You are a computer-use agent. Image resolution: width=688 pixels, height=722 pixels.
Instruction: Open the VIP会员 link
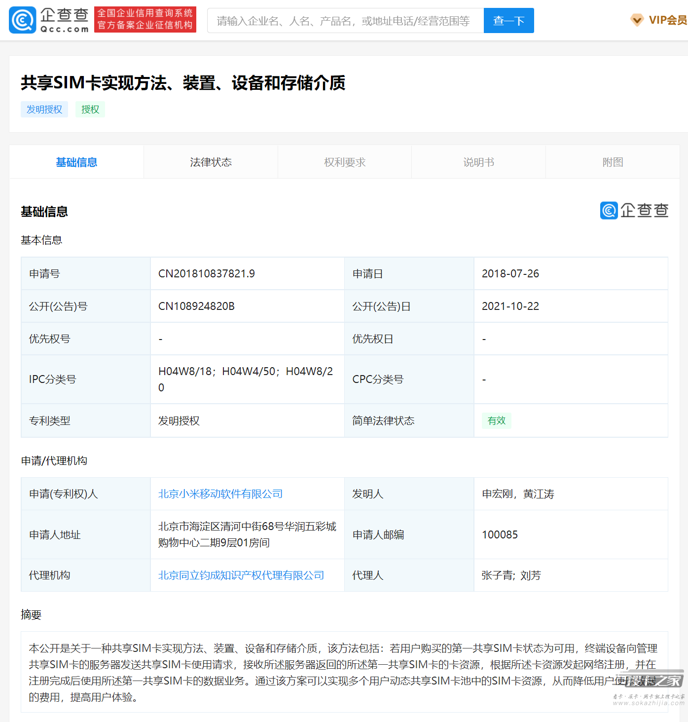pyautogui.click(x=667, y=20)
